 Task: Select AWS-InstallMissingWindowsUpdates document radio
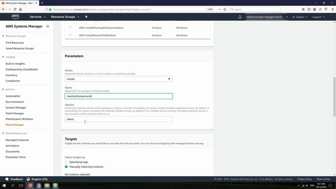click(x=70, y=27)
